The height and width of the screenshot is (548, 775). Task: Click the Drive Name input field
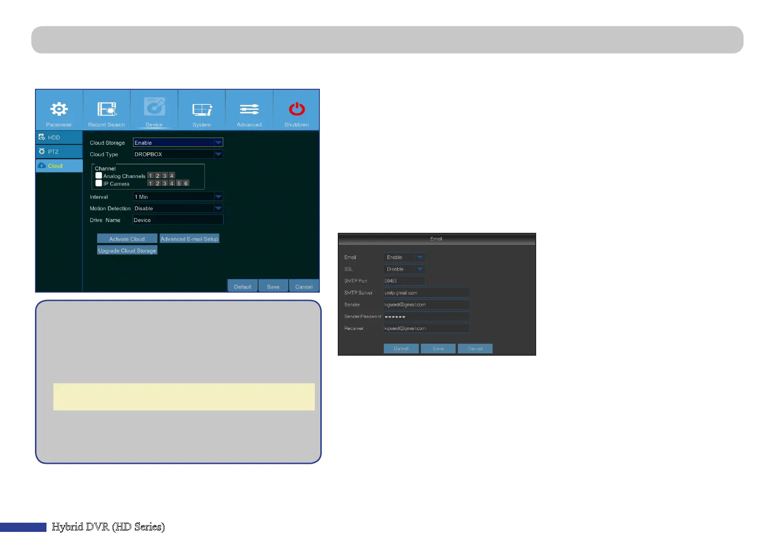[x=178, y=220]
